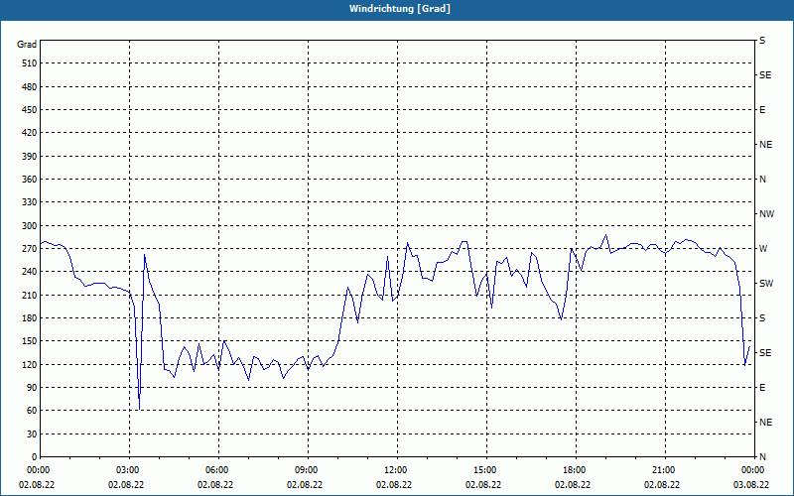Click the 03:00 time axis label

130,469
